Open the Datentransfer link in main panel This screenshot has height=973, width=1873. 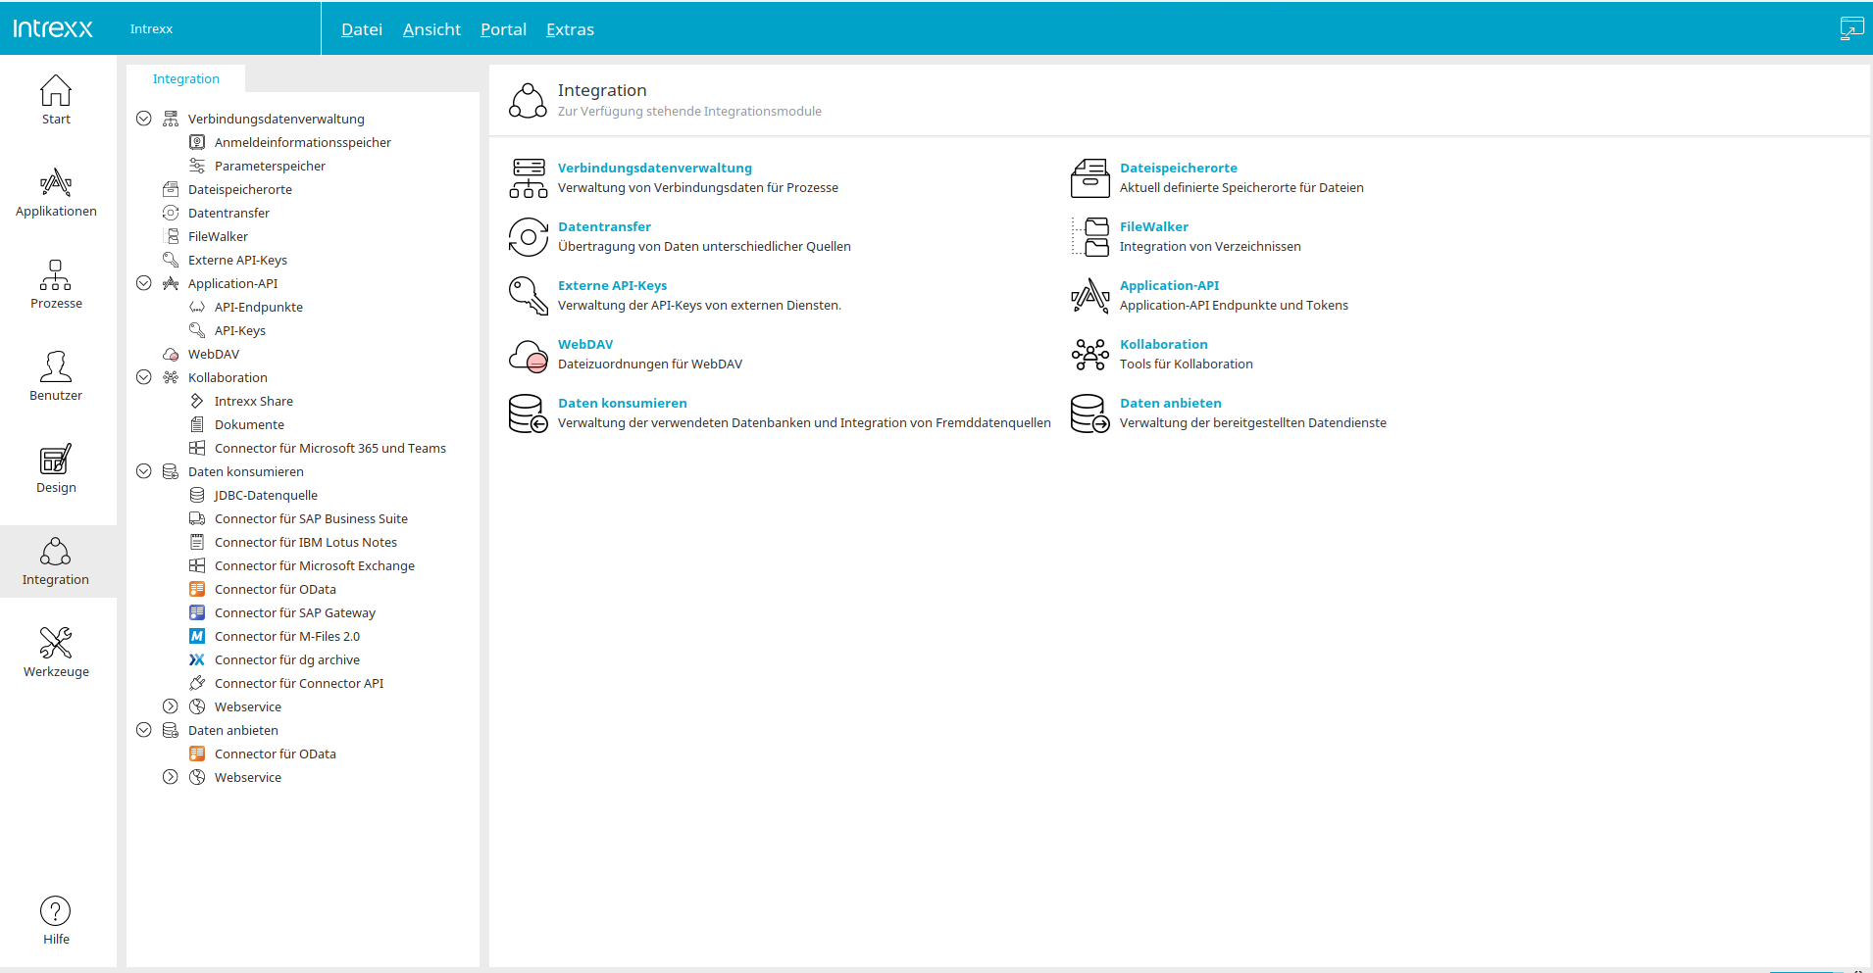tap(604, 226)
